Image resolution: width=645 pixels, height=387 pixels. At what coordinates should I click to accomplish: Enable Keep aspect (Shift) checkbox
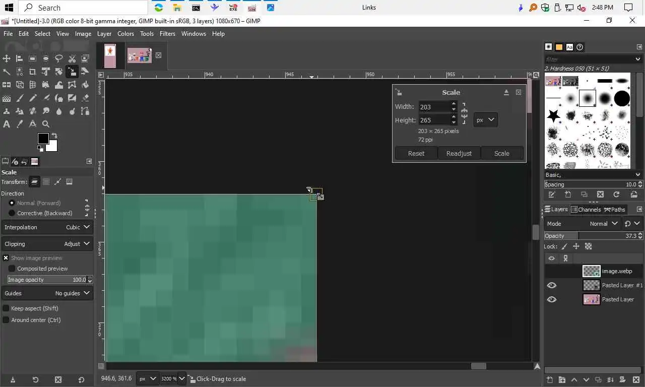pyautogui.click(x=6, y=308)
